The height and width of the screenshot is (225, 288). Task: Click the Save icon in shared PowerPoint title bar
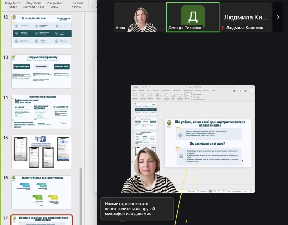coord(146,87)
